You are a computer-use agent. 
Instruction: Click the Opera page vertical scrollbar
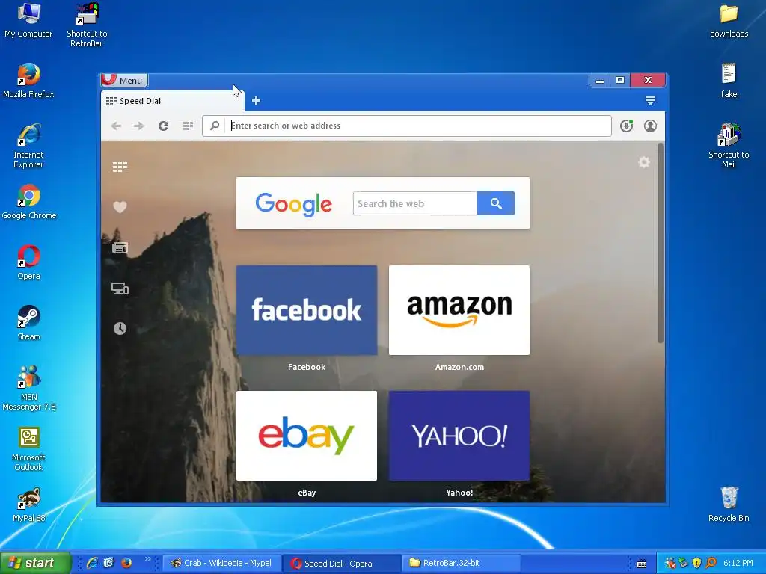coord(661,243)
